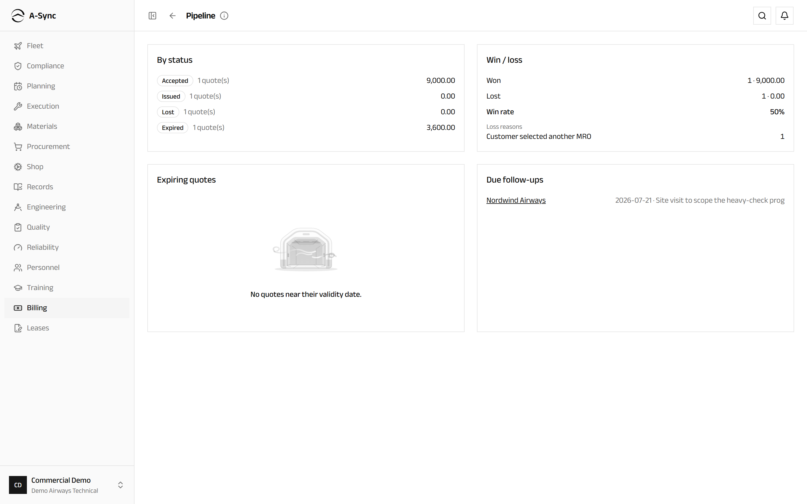Image resolution: width=807 pixels, height=504 pixels.
Task: Open the Fleet airplane icon
Action: [x=18, y=46]
